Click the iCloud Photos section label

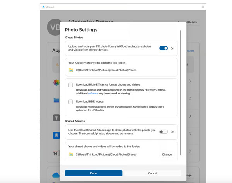coord(74,37)
